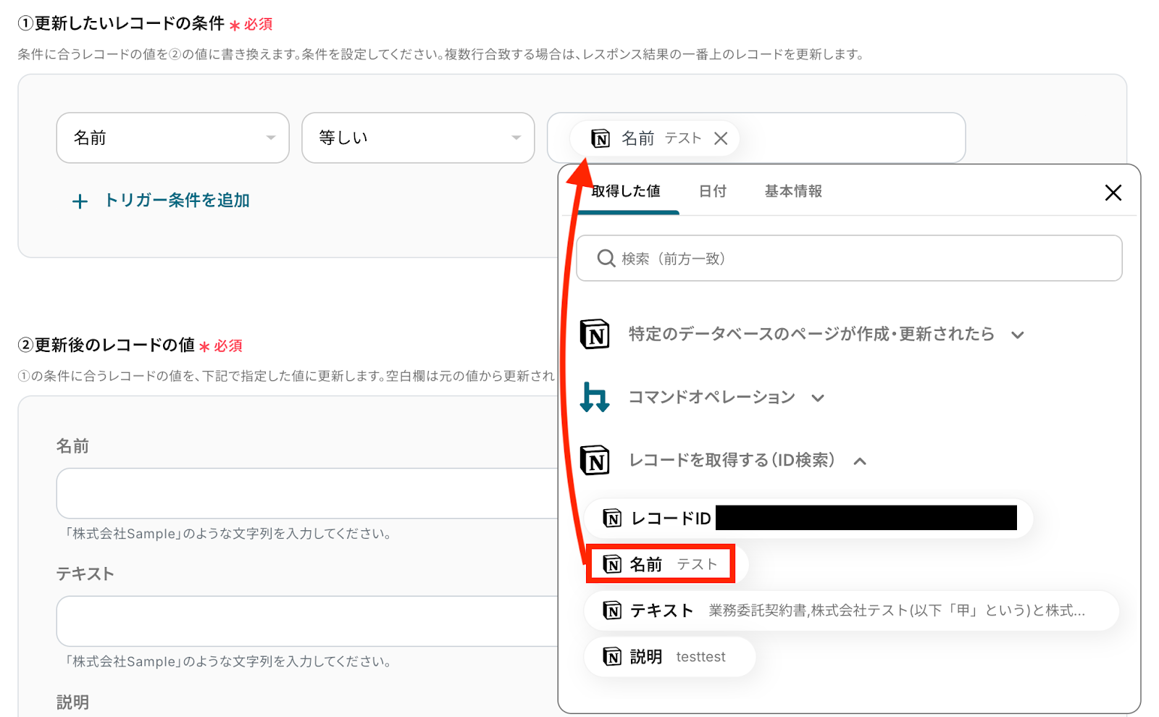Click the plus icon for adding trigger condition
Image resolution: width=1159 pixels, height=717 pixels.
tap(80, 201)
